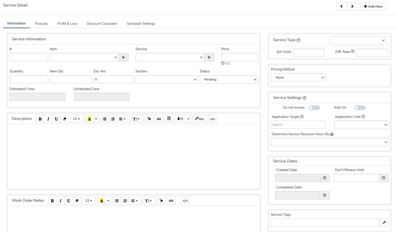Image resolution: width=396 pixels, height=232 pixels.
Task: Insert link in Work Order Notes toolbar
Action: 171,201
